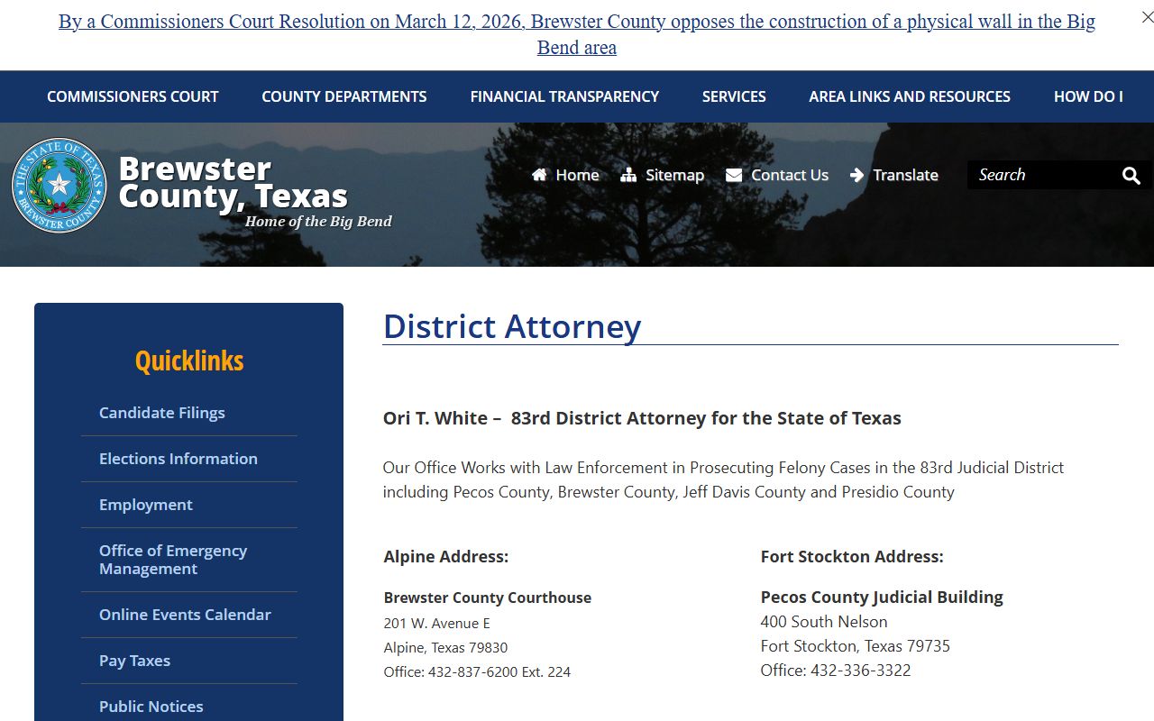Click the Fort Stockton Address heading
The image size is (1154, 721).
click(x=852, y=557)
